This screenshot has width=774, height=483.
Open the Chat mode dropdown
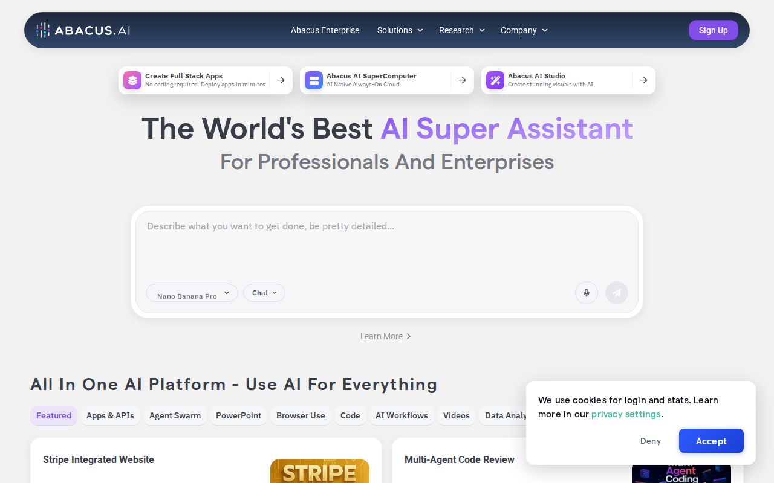pyautogui.click(x=264, y=293)
